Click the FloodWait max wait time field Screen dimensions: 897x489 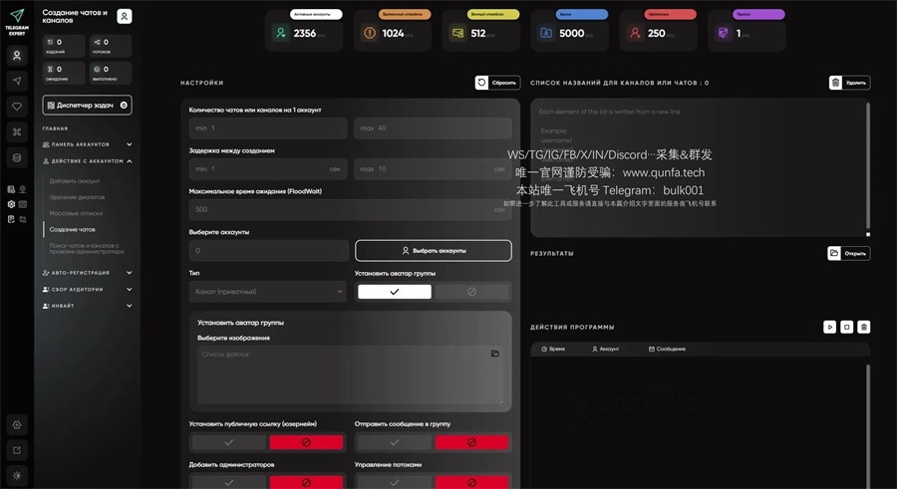[350, 209]
